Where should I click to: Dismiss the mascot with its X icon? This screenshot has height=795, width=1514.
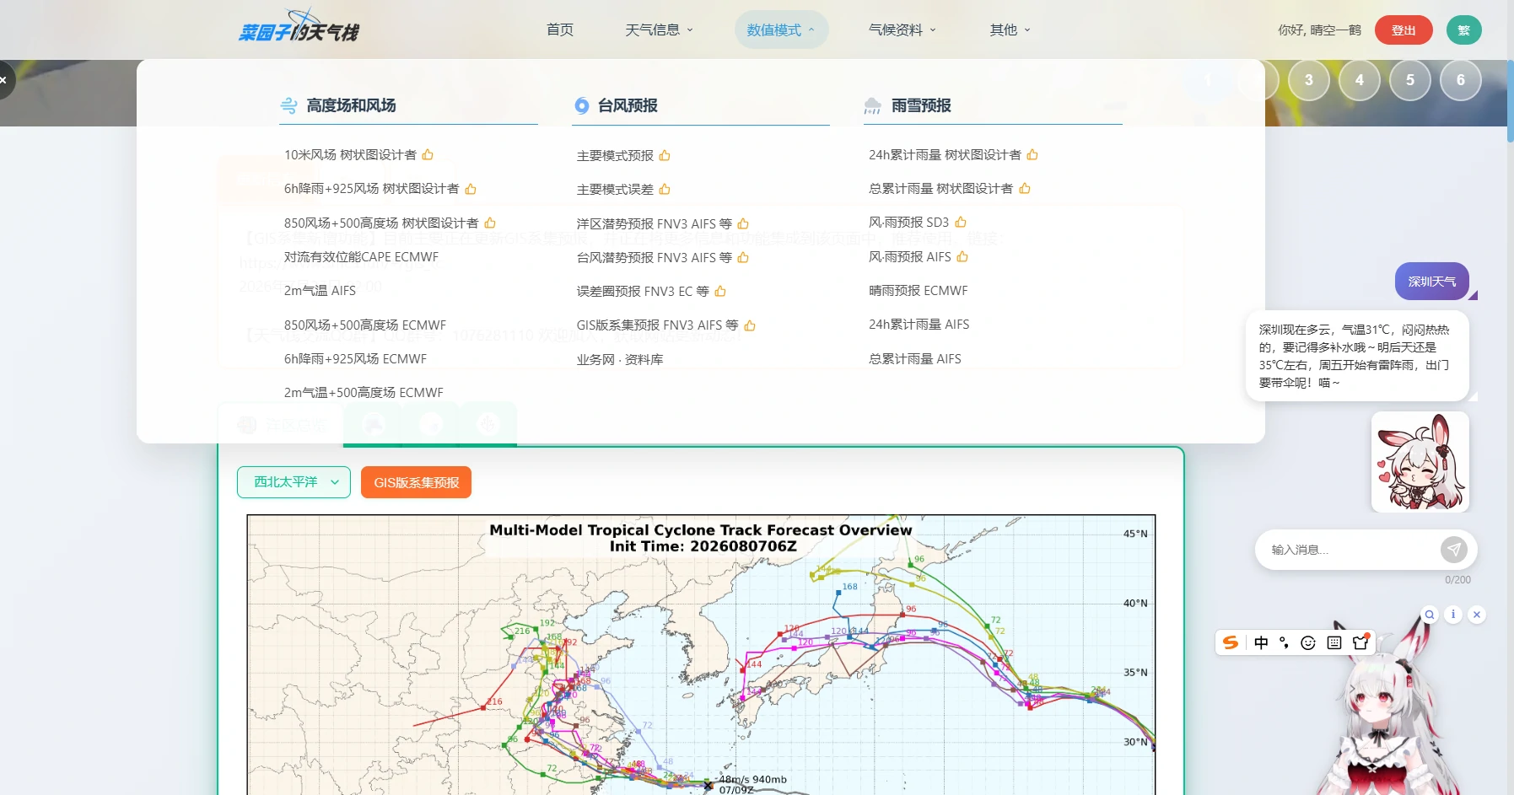pos(1477,615)
